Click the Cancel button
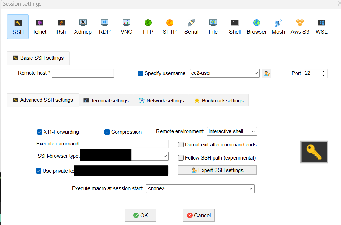Screen dimensions: 341x225 [199, 215]
